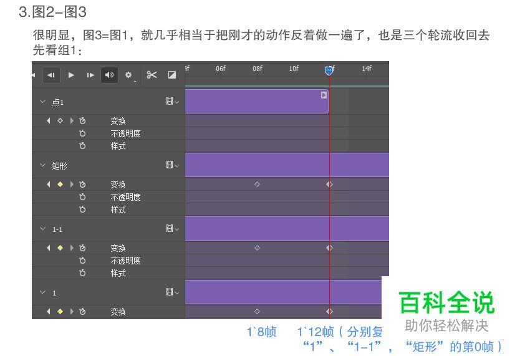Collapse the 点1 layer group
The width and height of the screenshot is (530, 356).
tap(42, 102)
